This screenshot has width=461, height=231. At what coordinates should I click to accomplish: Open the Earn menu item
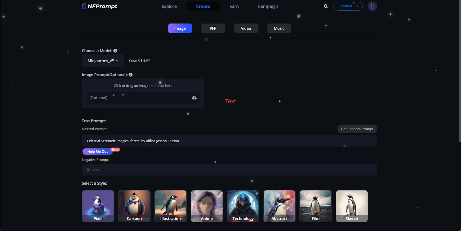(234, 6)
